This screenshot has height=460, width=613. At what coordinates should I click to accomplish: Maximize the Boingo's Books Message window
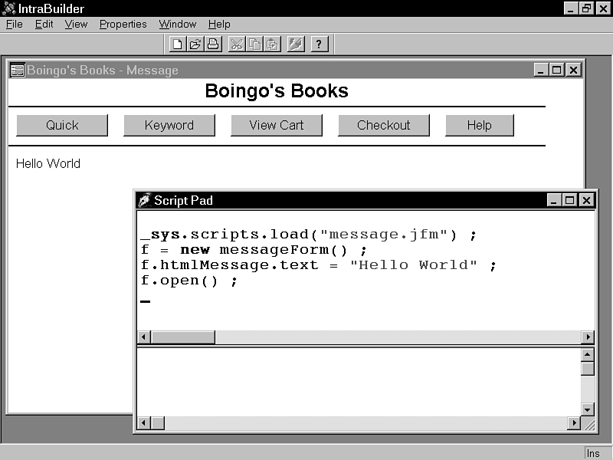pyautogui.click(x=557, y=70)
